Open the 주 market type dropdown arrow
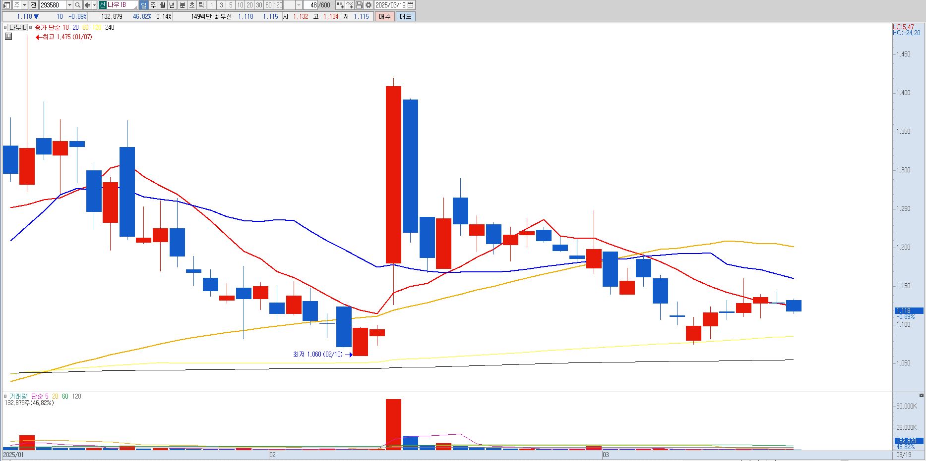Image resolution: width=926 pixels, height=461 pixels. pyautogui.click(x=24, y=5)
